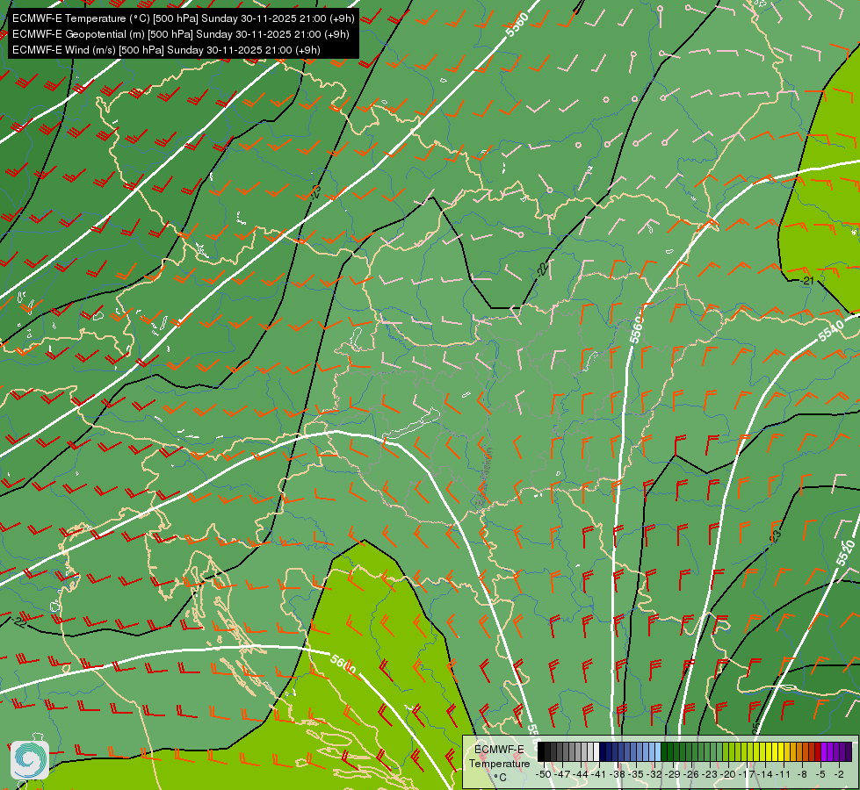Viewport: 860px width, 790px height.
Task: Click the -23 legend tick label
Action: pyautogui.click(x=711, y=774)
